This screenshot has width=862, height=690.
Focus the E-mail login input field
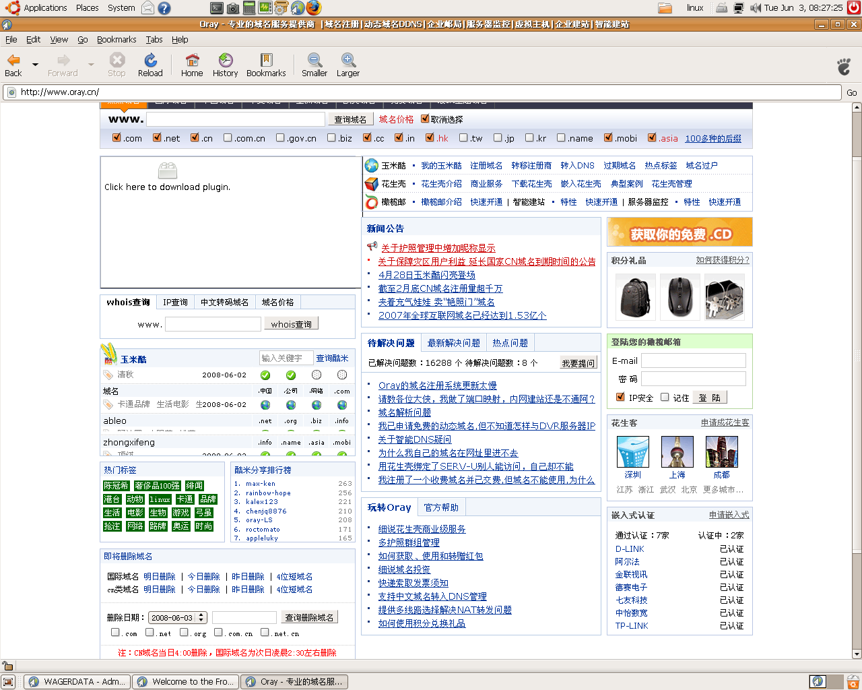pyautogui.click(x=693, y=360)
